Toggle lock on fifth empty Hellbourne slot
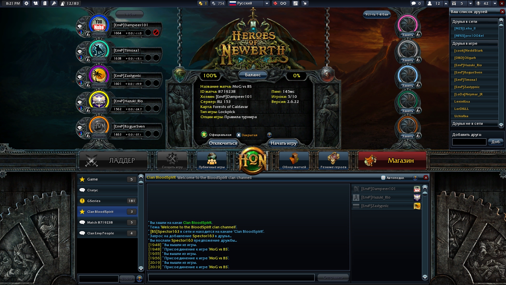Viewport: 506px width, 285px height. pos(418,136)
